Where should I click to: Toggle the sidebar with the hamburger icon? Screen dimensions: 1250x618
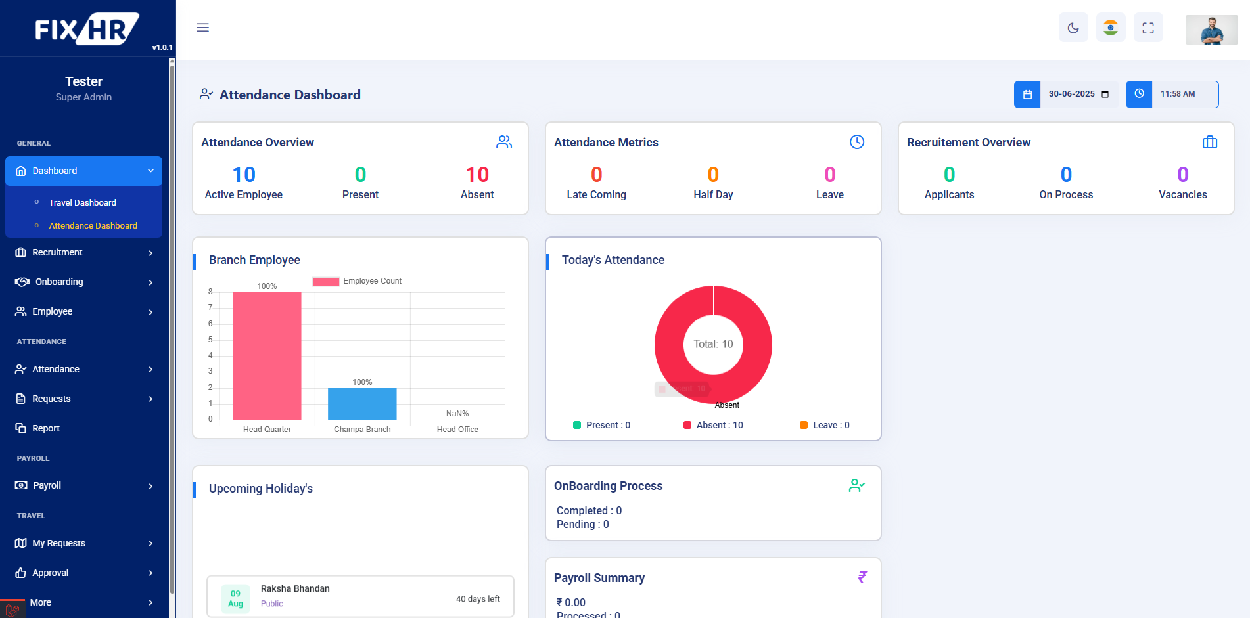click(202, 27)
